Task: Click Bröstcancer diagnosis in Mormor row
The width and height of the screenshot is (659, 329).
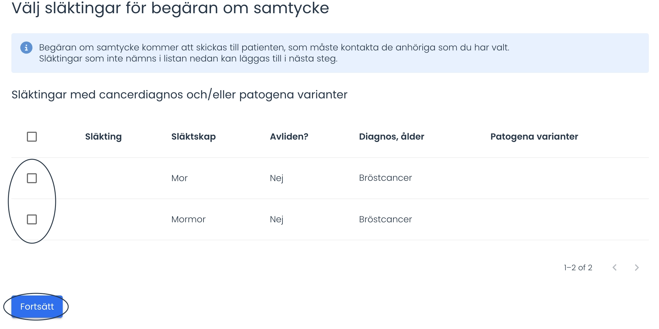Action: 385,219
